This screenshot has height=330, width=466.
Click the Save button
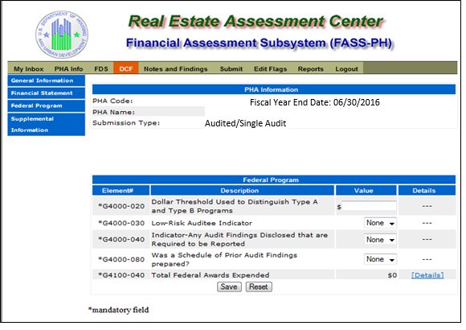tap(229, 287)
